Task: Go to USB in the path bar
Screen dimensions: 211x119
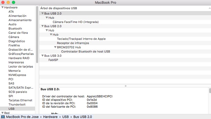Action: point(65,117)
